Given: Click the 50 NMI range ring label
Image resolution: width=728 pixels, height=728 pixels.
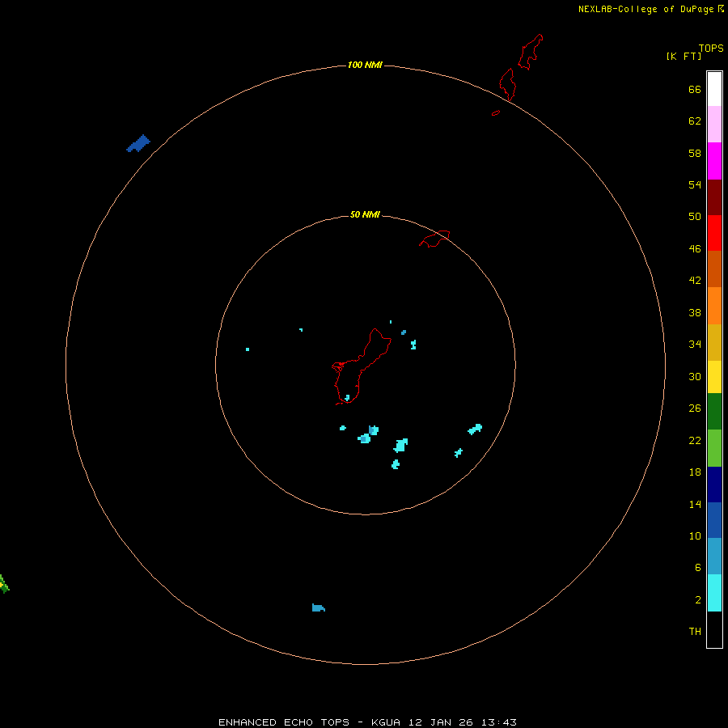Looking at the screenshot, I should pos(365,214).
